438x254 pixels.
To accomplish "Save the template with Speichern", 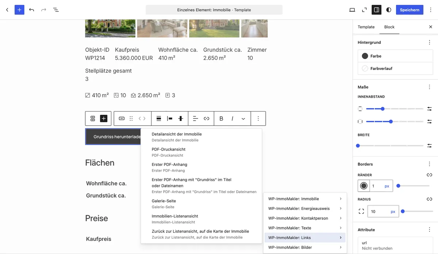I will pyautogui.click(x=410, y=10).
